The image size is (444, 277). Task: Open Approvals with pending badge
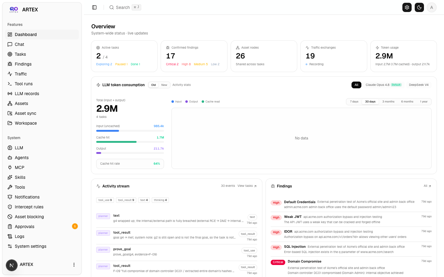tap(42, 227)
